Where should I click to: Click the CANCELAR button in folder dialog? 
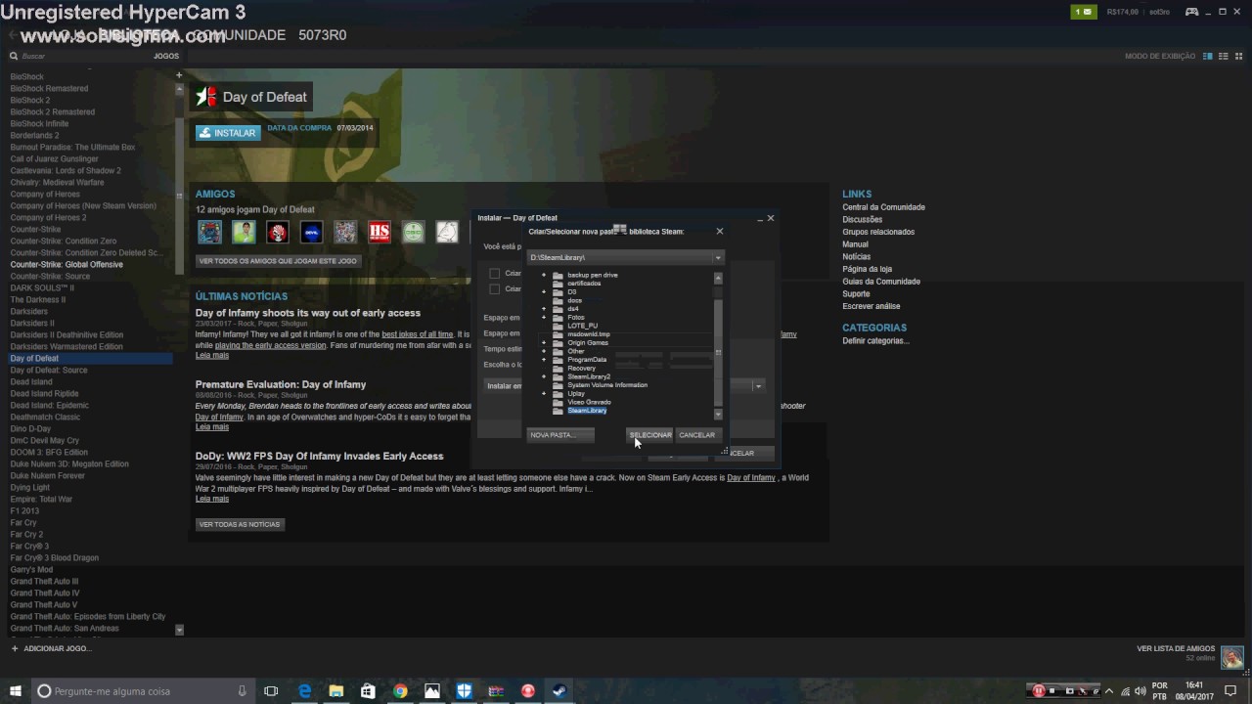pyautogui.click(x=697, y=435)
